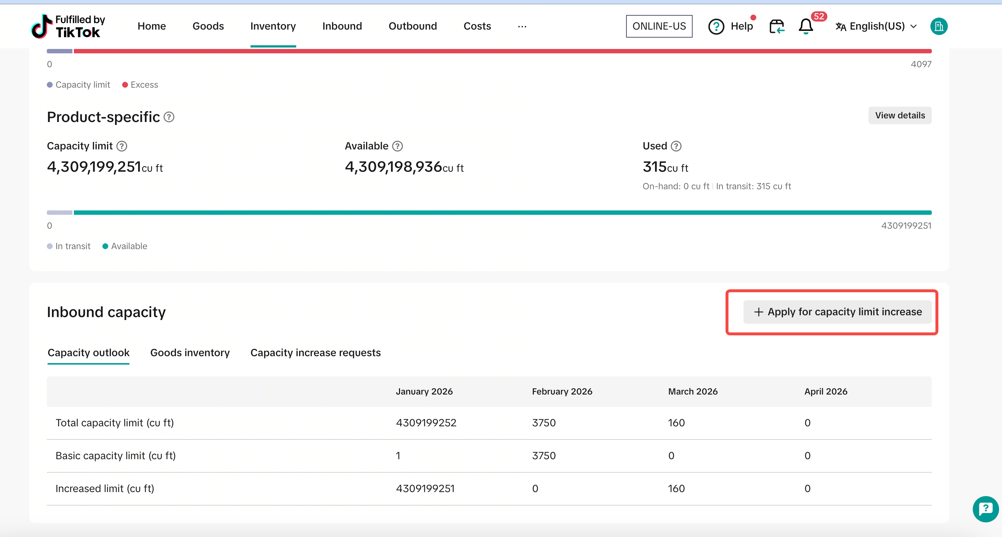Click the Product-specific help tooltip icon
This screenshot has width=1002, height=537.
(x=169, y=117)
